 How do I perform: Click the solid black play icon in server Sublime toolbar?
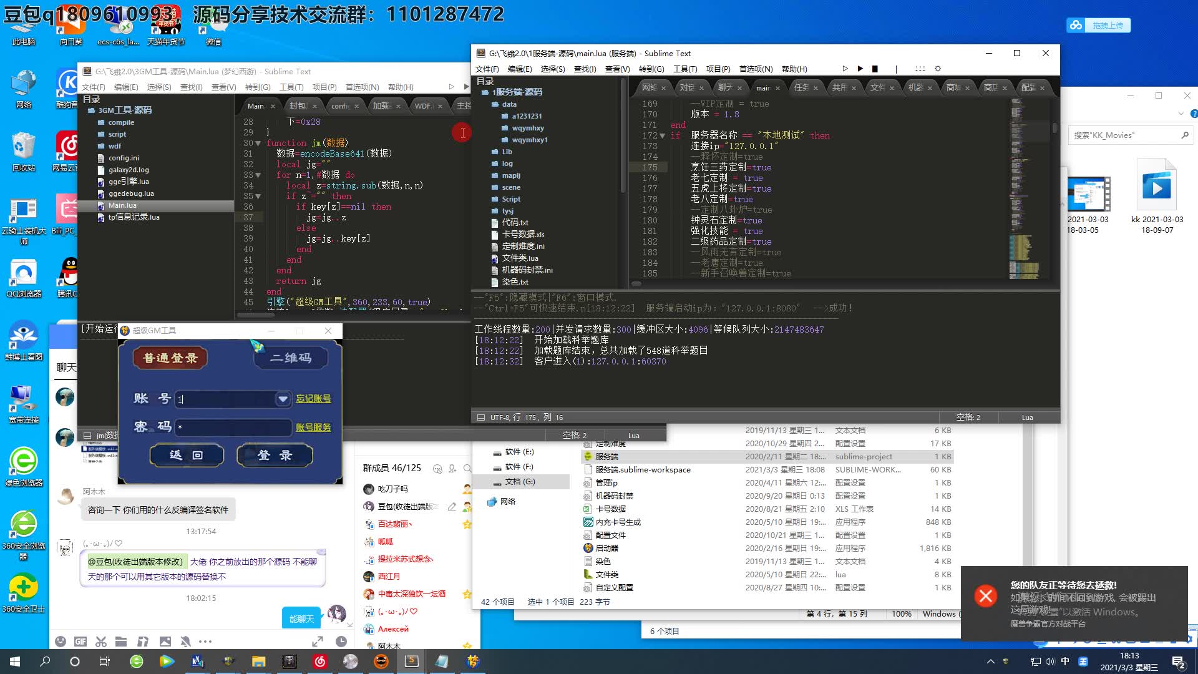pyautogui.click(x=860, y=69)
